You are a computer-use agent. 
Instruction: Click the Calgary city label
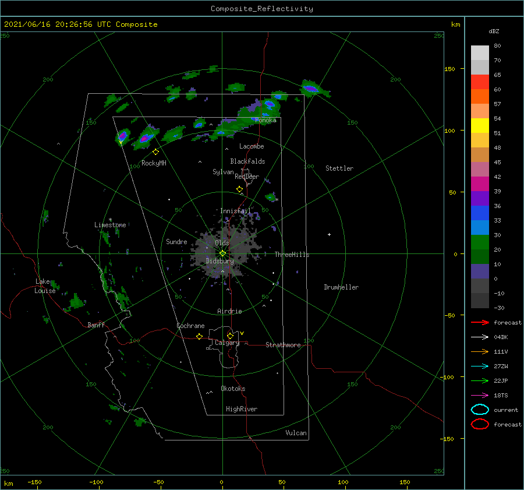click(x=227, y=343)
